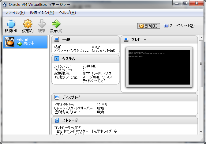Screen dimensions: 206x144
Task: Click the ストレージ section disk icon
Action: point(57,120)
